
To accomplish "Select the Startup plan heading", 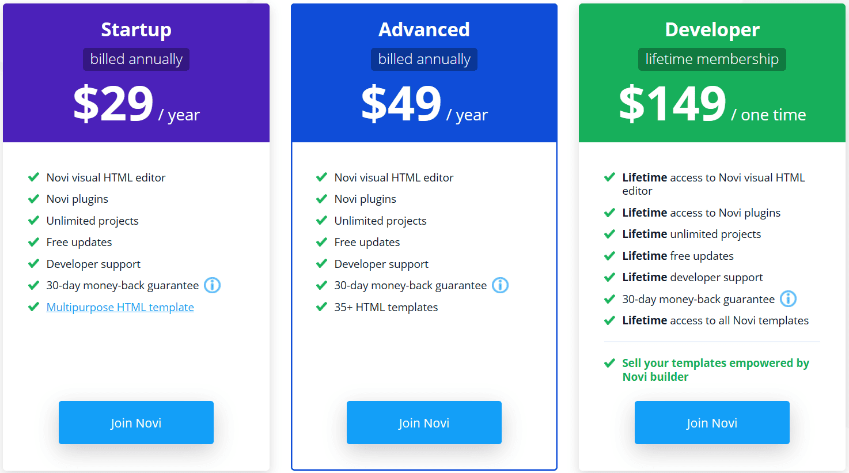I will pyautogui.click(x=136, y=29).
